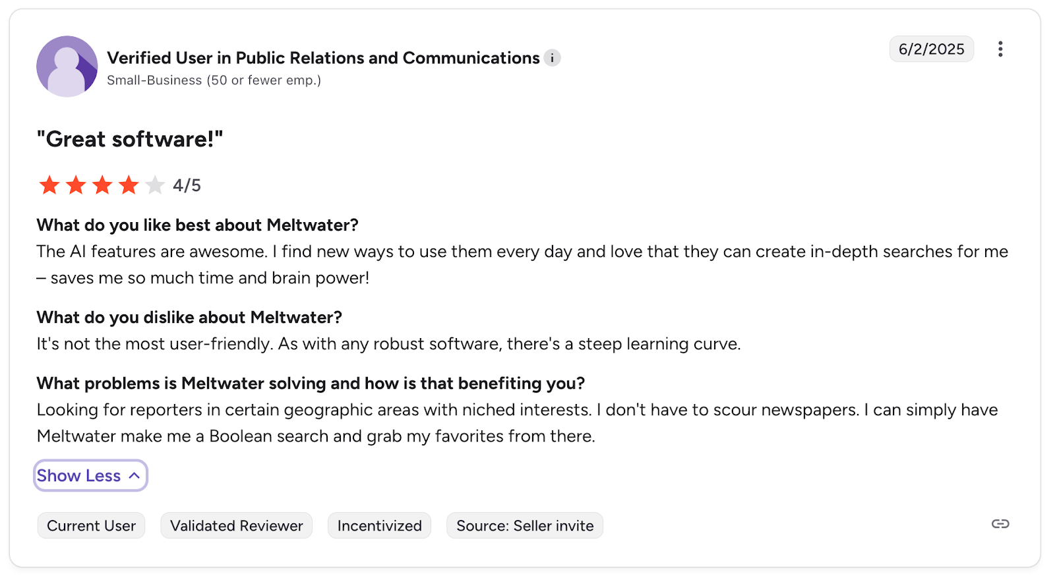Copy the review link using the chain icon
The image size is (1055, 576).
click(x=1000, y=524)
